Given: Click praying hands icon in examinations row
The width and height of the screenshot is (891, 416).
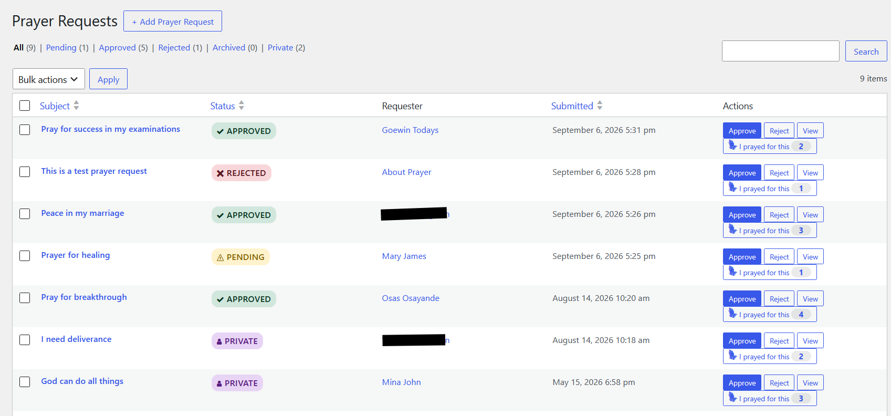Looking at the screenshot, I should [733, 145].
